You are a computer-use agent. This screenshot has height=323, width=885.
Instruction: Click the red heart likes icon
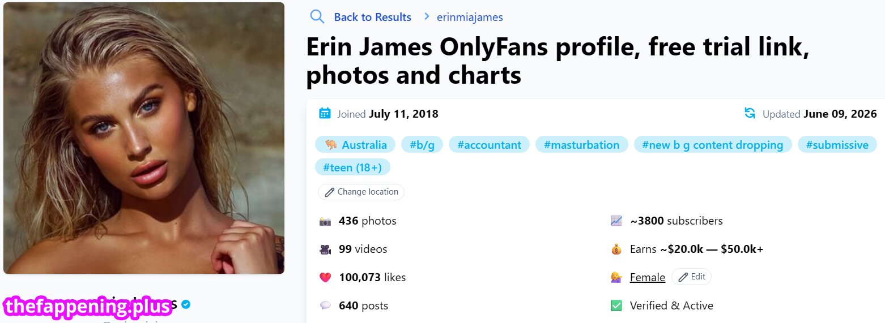325,278
